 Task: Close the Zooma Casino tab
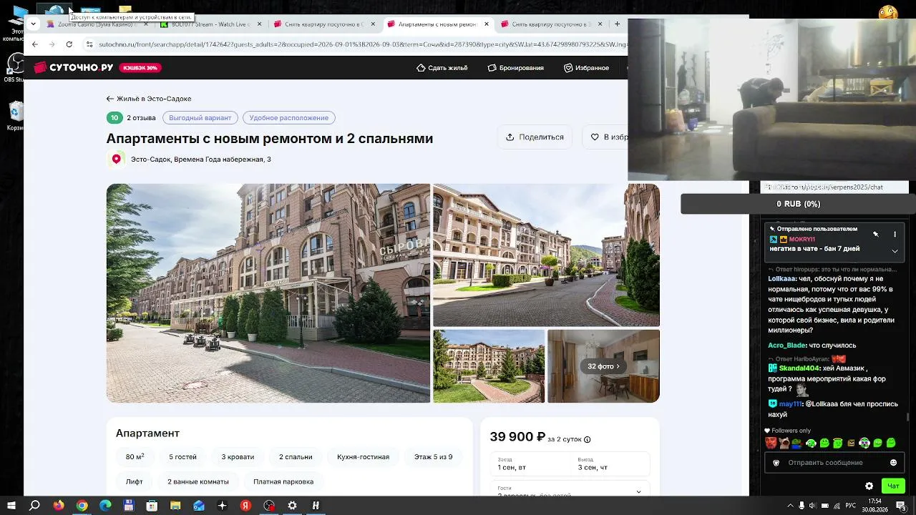coord(146,24)
